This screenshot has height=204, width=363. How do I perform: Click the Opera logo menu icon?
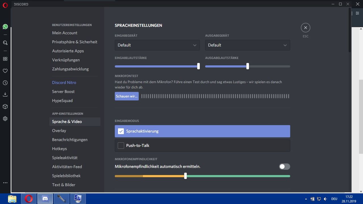pyautogui.click(x=5, y=5)
